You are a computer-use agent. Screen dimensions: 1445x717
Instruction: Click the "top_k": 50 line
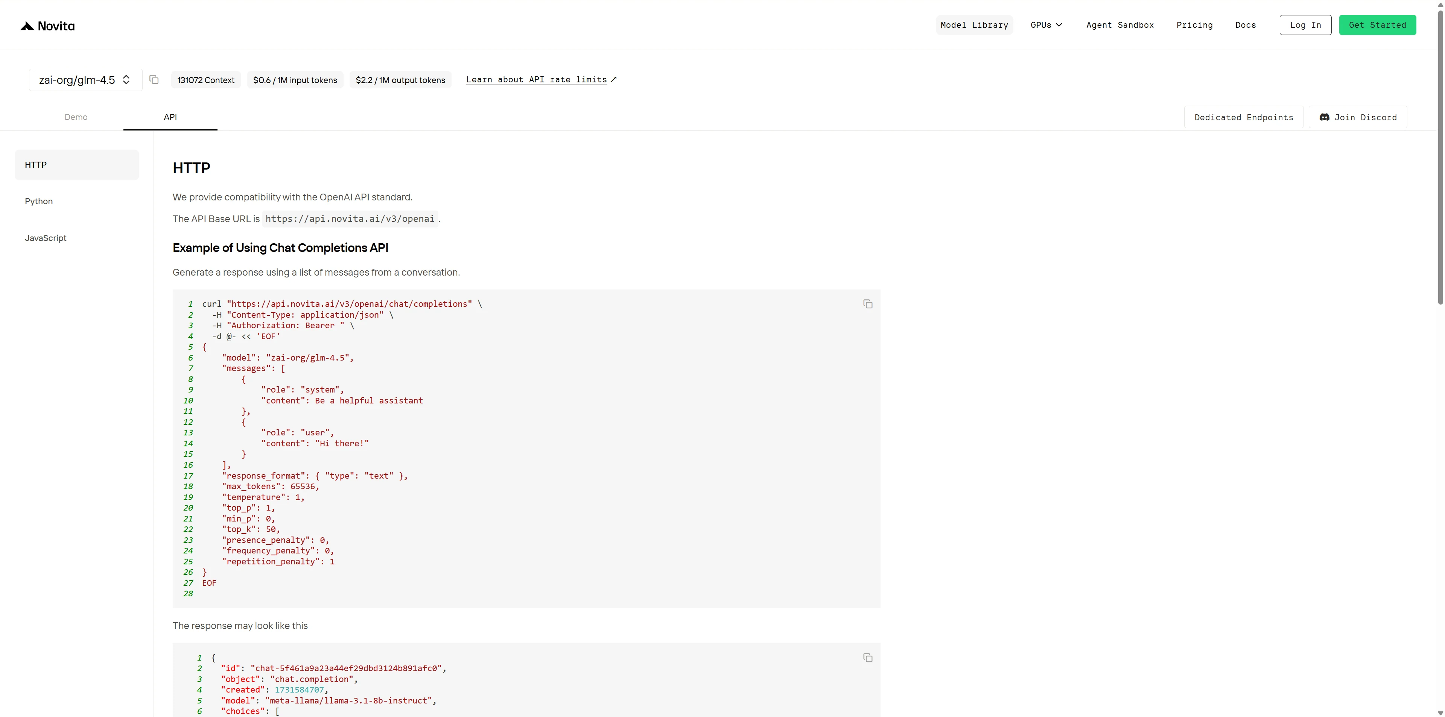pyautogui.click(x=251, y=529)
